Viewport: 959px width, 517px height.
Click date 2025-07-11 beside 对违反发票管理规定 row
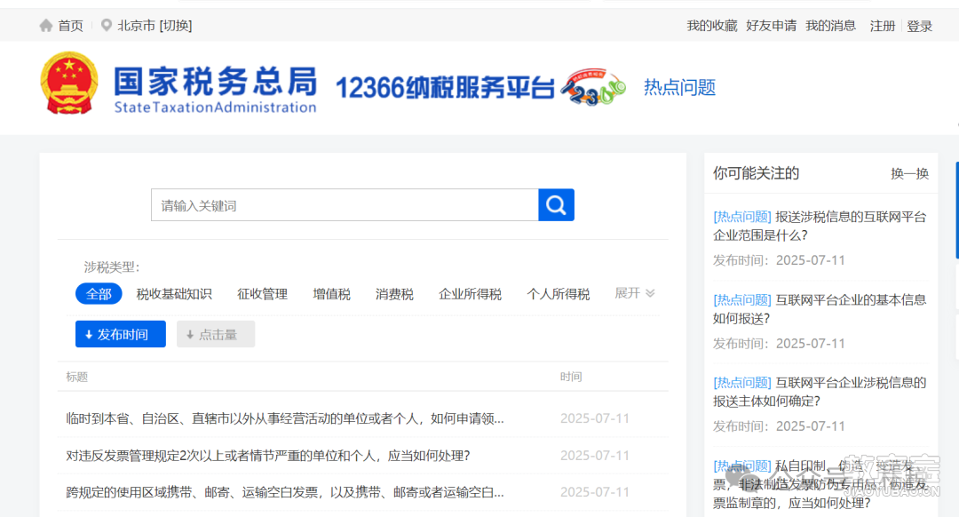click(x=594, y=455)
